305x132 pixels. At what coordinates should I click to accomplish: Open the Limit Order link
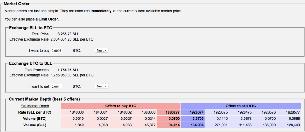48,19
